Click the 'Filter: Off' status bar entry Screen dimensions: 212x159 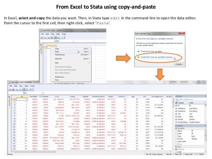pos(178,154)
